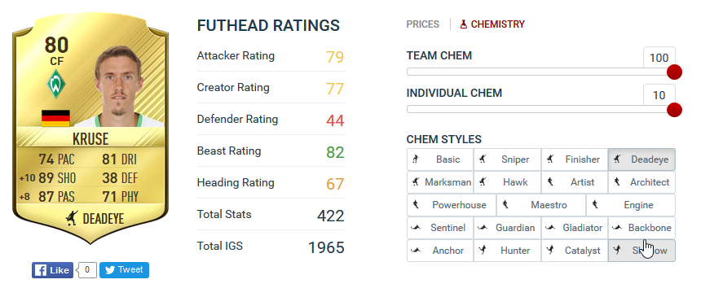The height and width of the screenshot is (297, 723).
Task: Choose the Finisher chem style
Action: 575,159
